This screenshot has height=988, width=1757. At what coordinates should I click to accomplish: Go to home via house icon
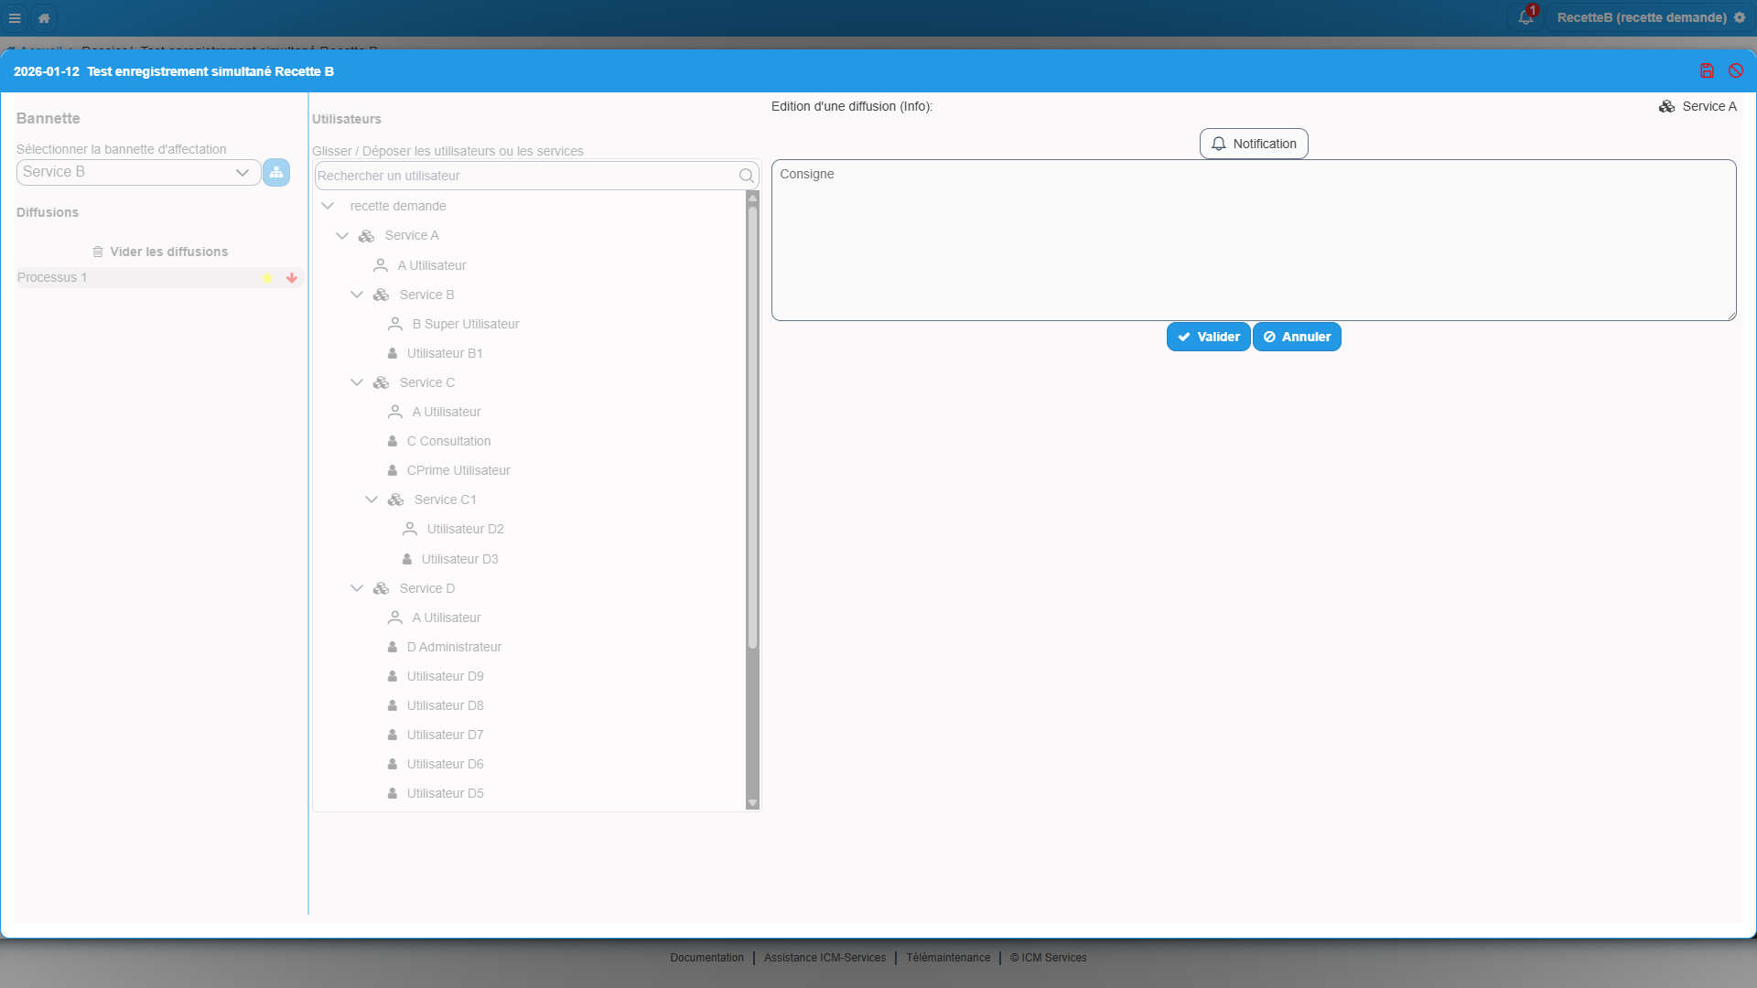point(44,17)
